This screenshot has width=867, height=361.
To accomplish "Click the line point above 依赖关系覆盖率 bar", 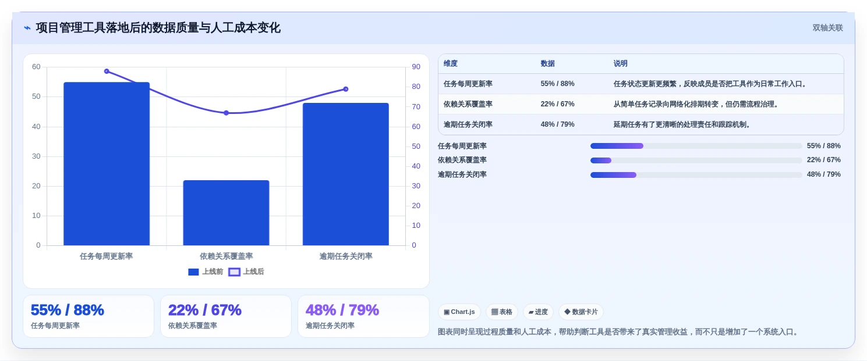I will click(x=226, y=113).
